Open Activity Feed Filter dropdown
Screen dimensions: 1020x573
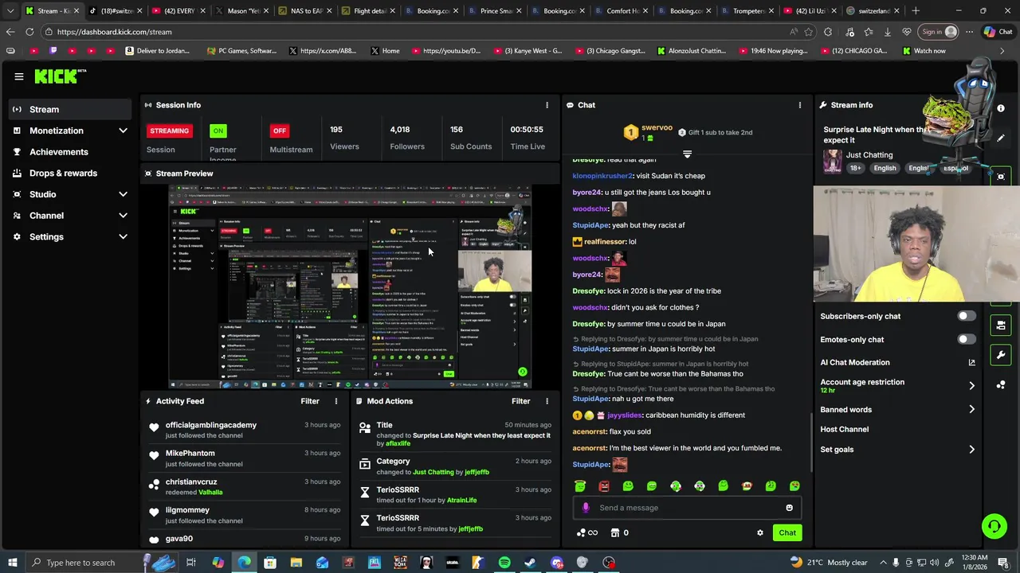point(310,401)
